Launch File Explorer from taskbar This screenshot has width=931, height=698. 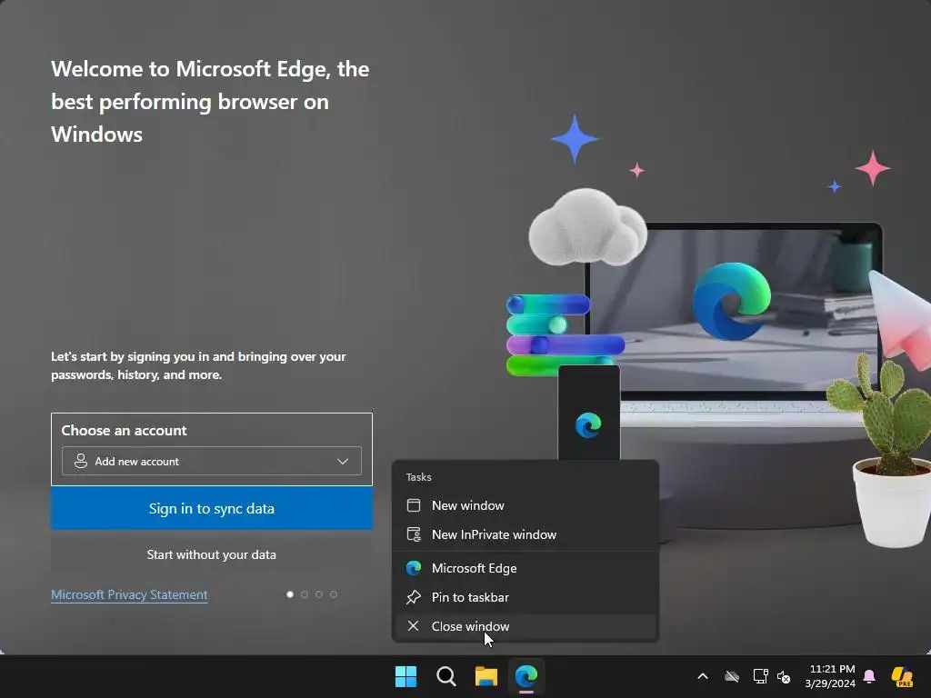coord(486,676)
